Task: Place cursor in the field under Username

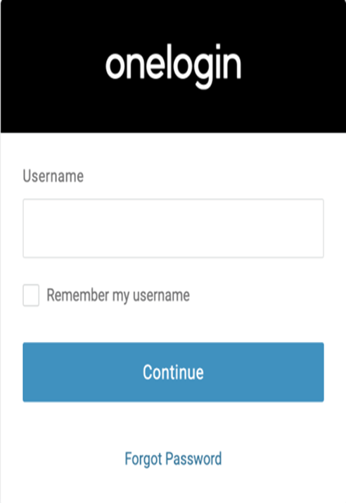Action: (x=173, y=228)
